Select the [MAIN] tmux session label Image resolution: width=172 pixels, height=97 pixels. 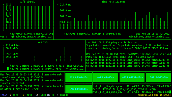[4, 95]
